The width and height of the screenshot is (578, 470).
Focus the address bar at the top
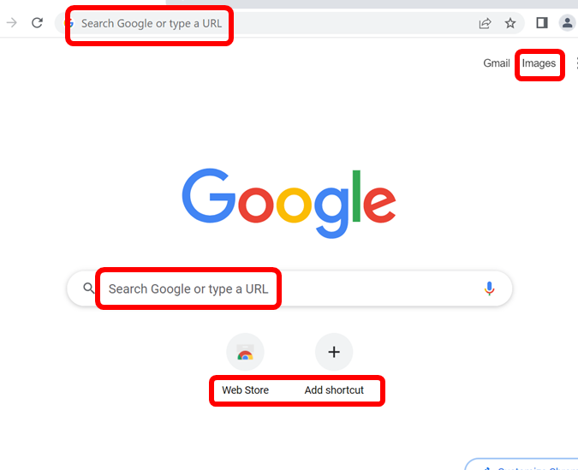257,23
